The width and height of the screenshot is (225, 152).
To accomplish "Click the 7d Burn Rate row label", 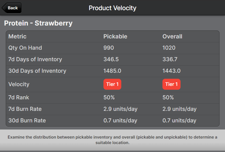I will pyautogui.click(x=25, y=109).
